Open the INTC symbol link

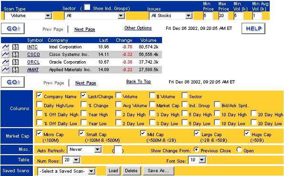32,47
